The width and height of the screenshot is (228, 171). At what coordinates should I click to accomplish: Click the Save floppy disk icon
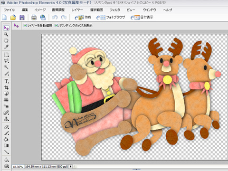click(22, 17)
